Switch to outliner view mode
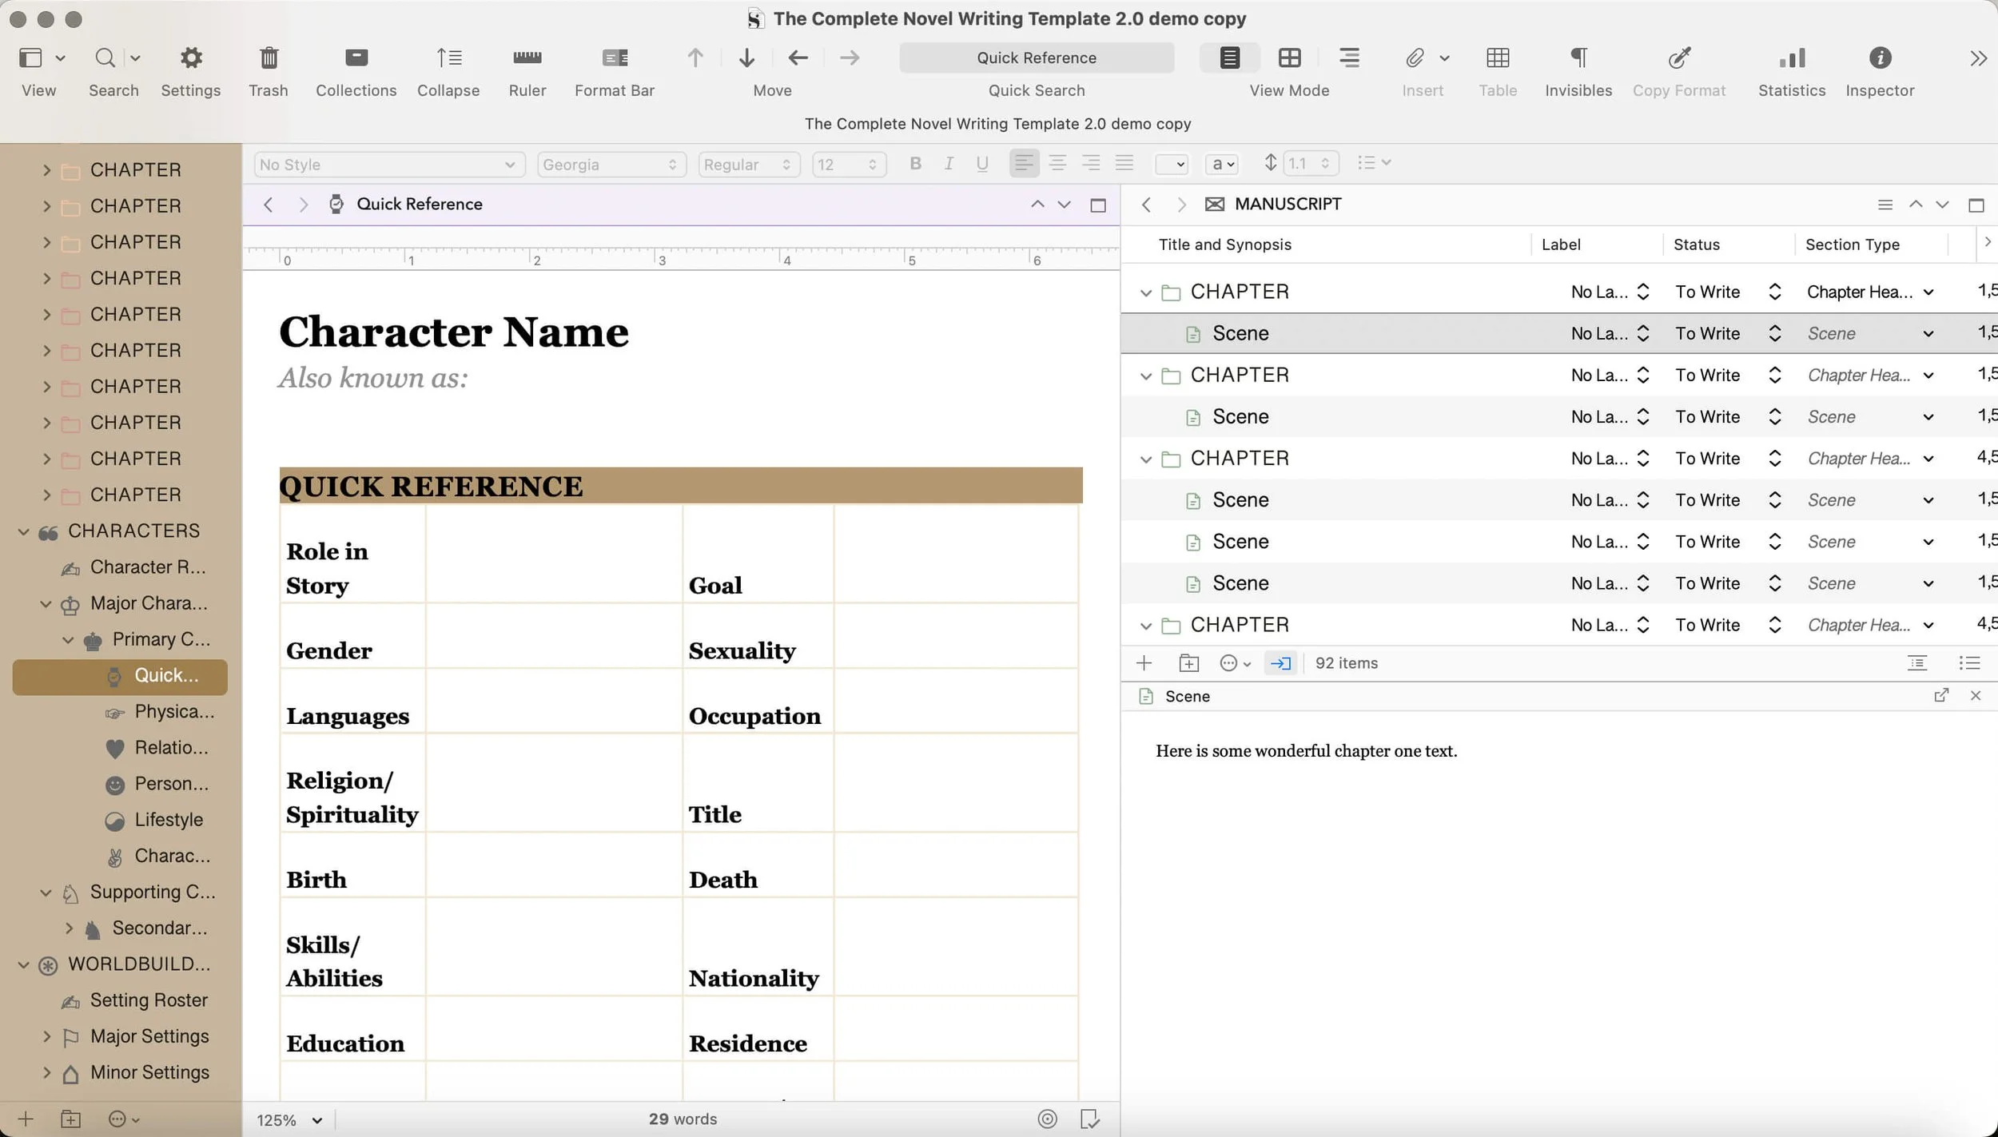1998x1137 pixels. (1349, 58)
